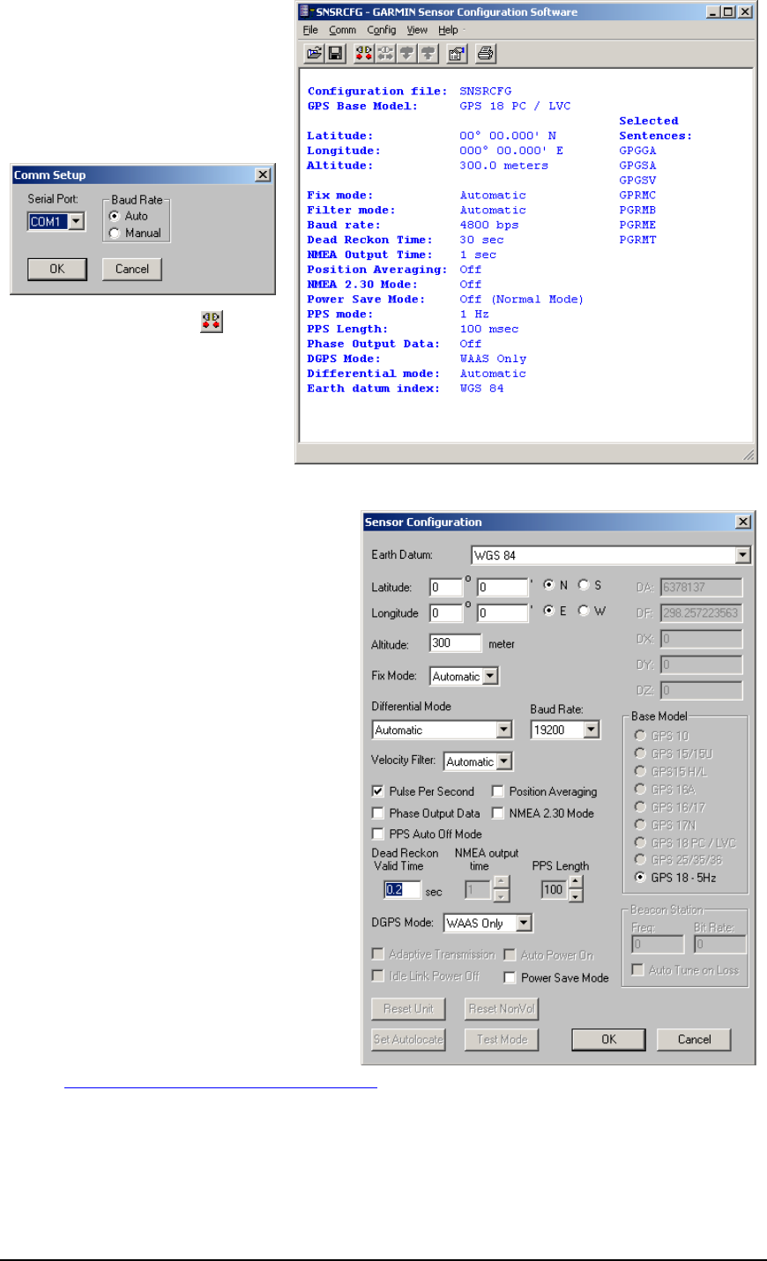Open the Config menu
Viewport: 767px width, 1261px height.
click(x=382, y=30)
